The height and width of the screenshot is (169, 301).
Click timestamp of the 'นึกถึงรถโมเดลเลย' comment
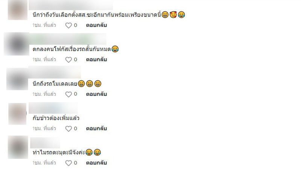pyautogui.click(x=44, y=94)
